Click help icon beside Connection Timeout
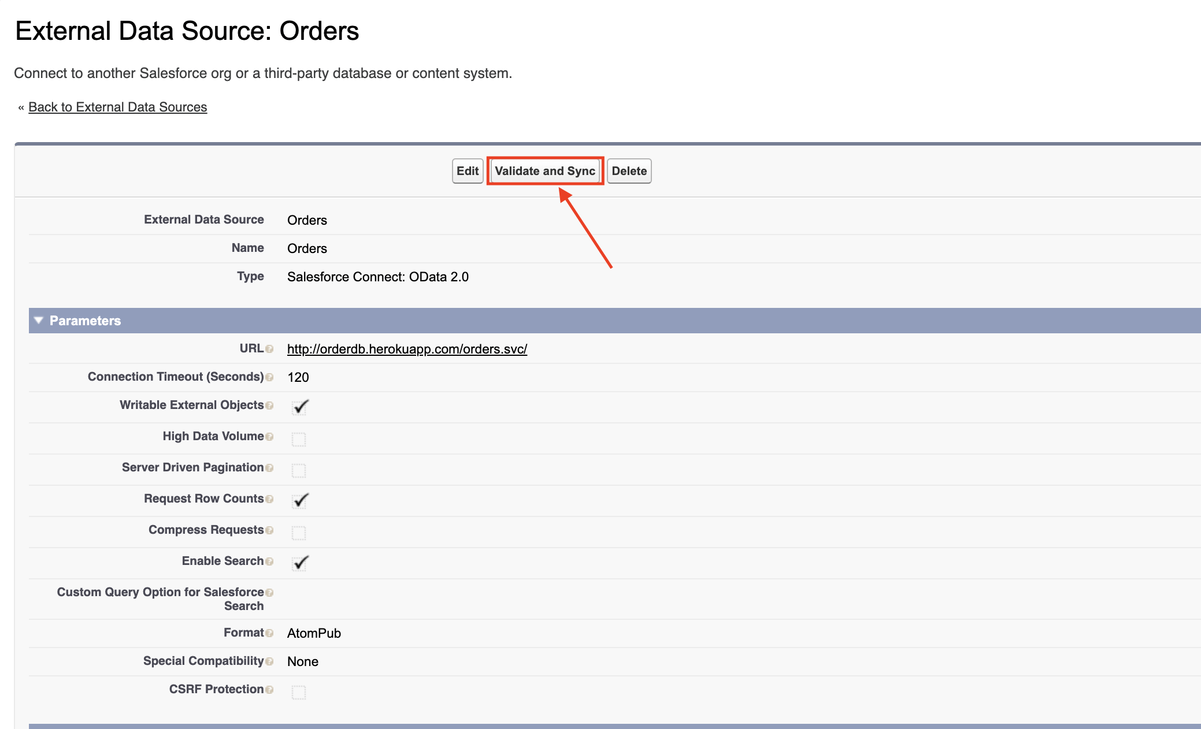Screen dimensions: 1201x729 click(269, 378)
